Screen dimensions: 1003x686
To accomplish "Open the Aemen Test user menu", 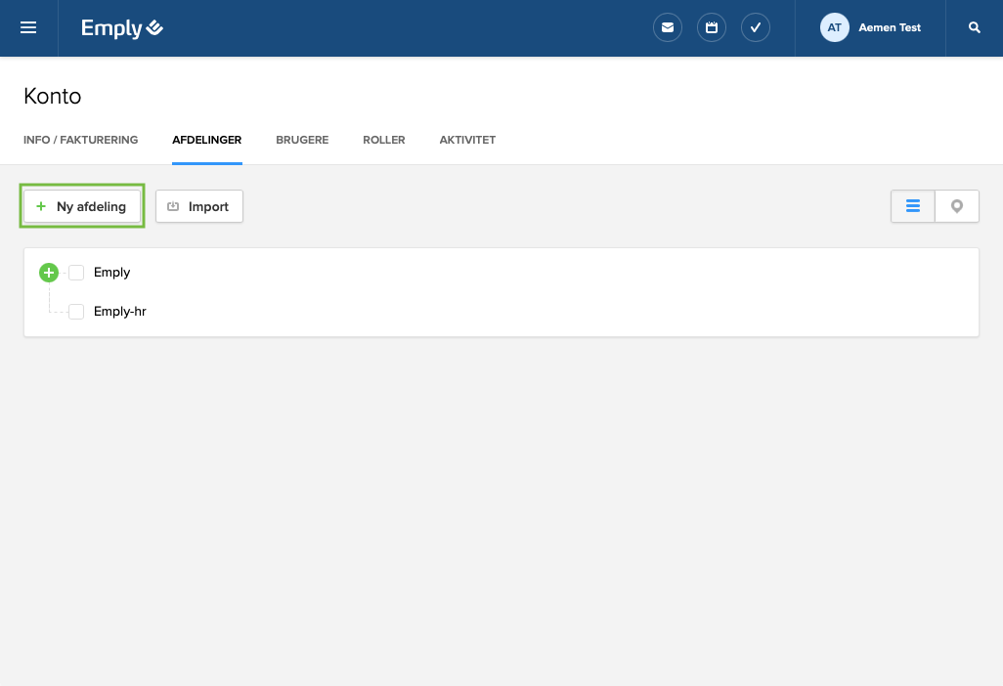I will point(890,28).
